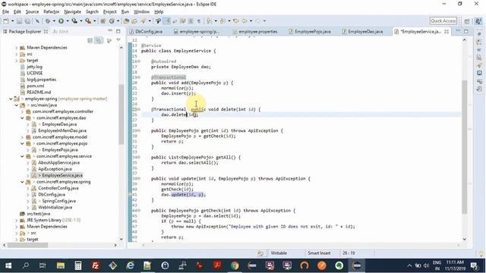Open Calculator from the taskbar
This screenshot has height=273, width=486.
[77, 265]
